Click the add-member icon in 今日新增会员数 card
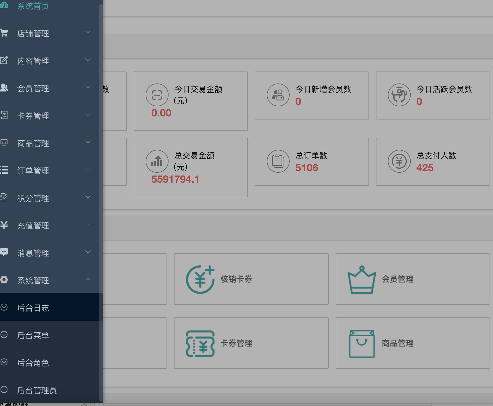This screenshot has height=406, width=493. pyautogui.click(x=278, y=95)
